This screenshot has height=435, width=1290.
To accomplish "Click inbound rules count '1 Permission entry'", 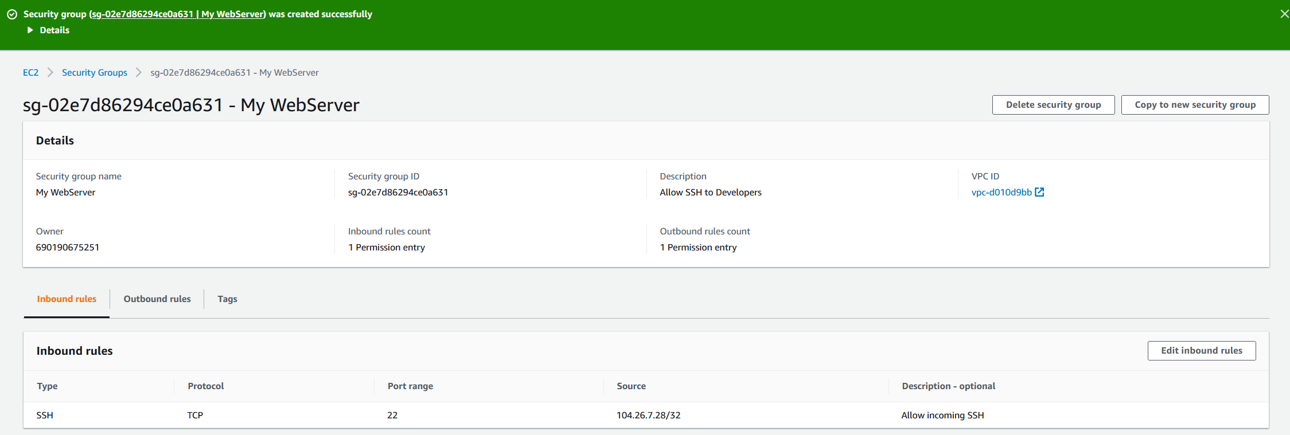I will 387,248.
